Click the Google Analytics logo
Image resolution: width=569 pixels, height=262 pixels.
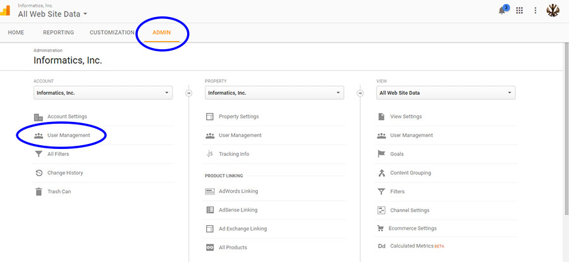(4, 11)
